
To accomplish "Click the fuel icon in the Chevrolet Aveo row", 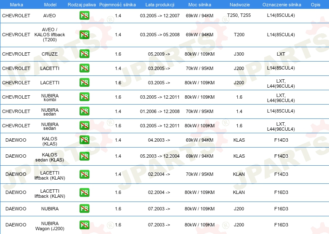I will click(x=84, y=16).
